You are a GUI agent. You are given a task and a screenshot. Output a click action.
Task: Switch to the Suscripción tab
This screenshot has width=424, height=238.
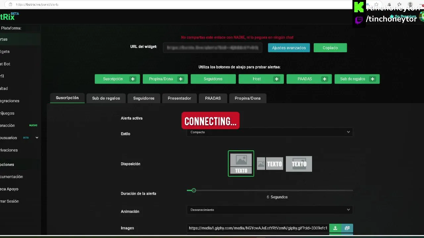coord(67,98)
